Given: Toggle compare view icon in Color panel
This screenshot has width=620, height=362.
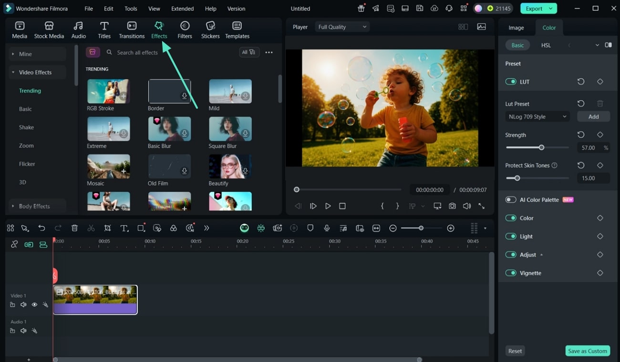Looking at the screenshot, I should pos(608,45).
